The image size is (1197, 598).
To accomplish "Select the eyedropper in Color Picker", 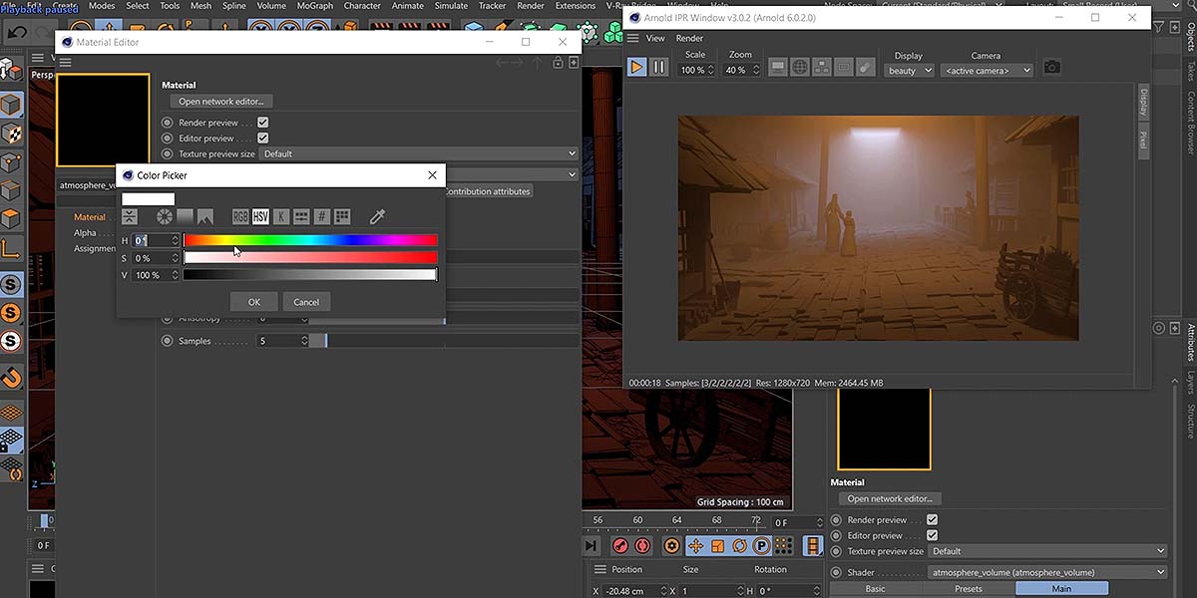I will tap(377, 216).
